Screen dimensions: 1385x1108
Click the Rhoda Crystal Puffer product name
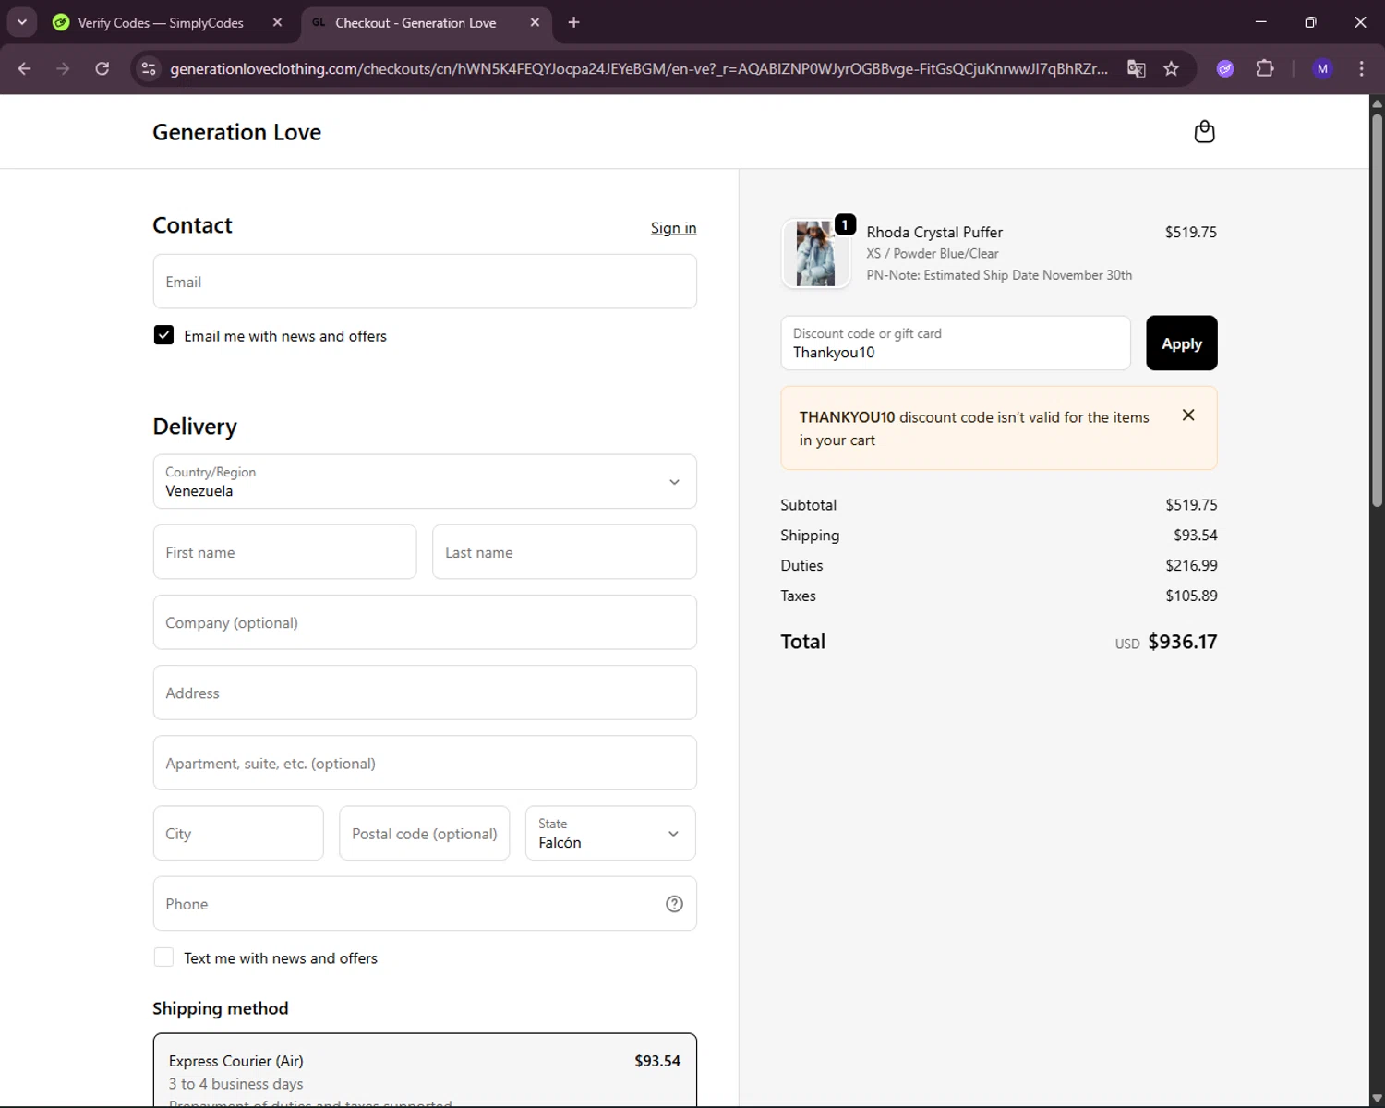(934, 232)
